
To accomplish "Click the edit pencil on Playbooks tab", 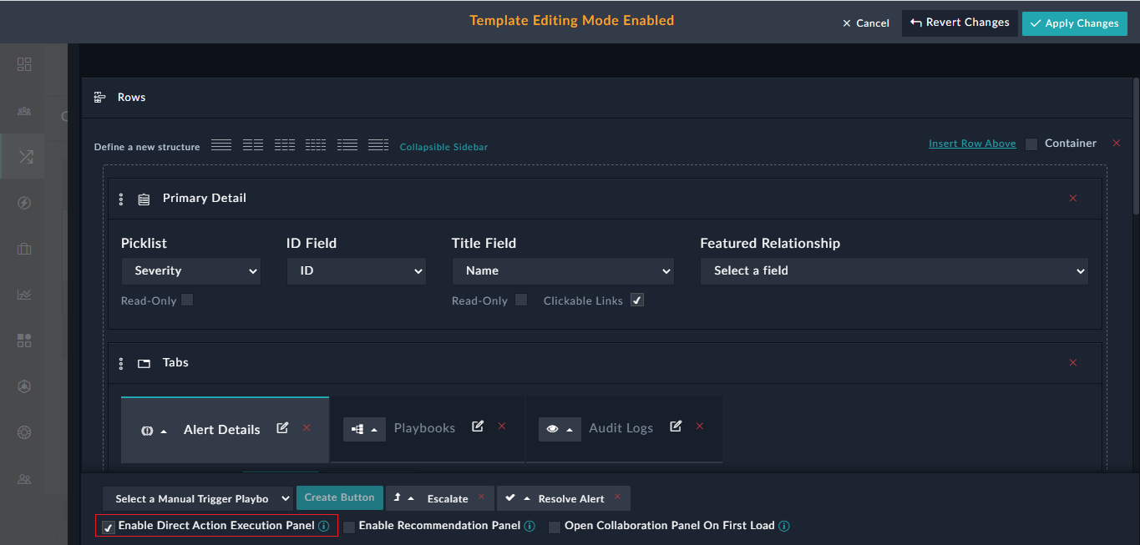I will (477, 426).
